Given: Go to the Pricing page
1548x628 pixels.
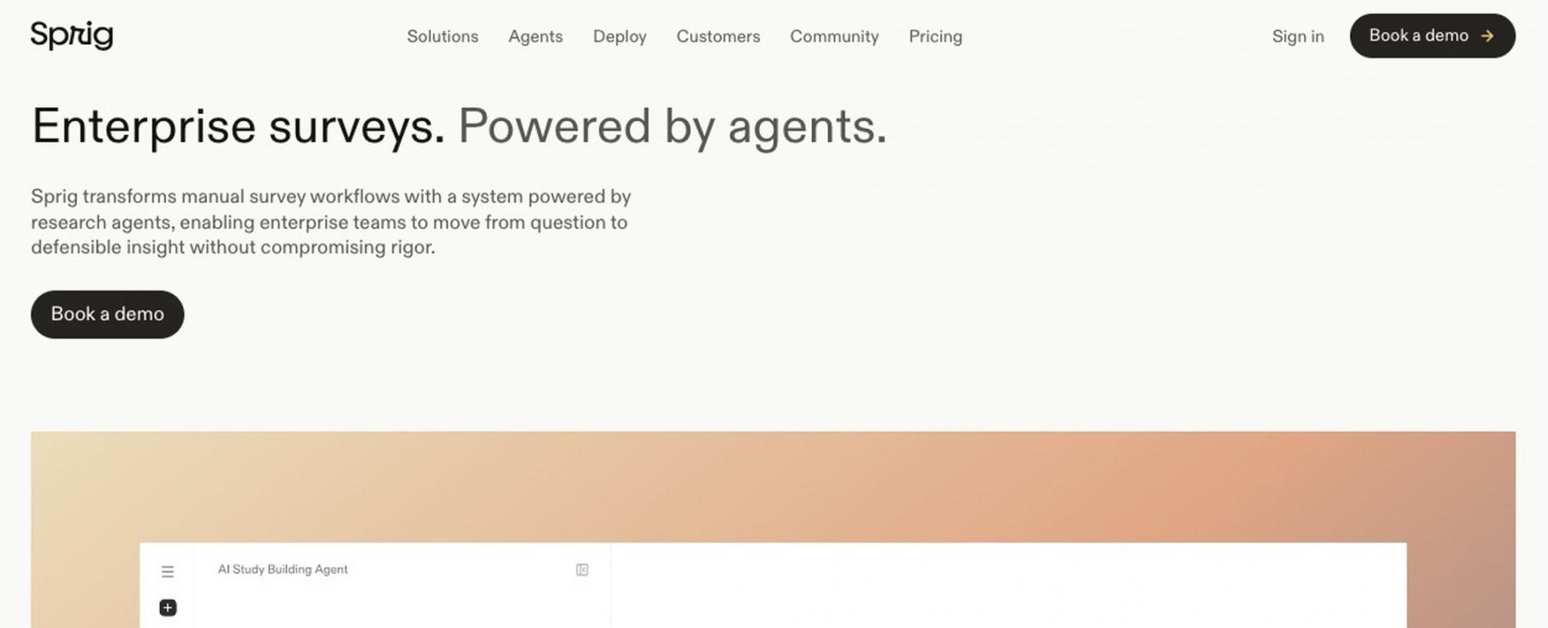Looking at the screenshot, I should coord(935,36).
